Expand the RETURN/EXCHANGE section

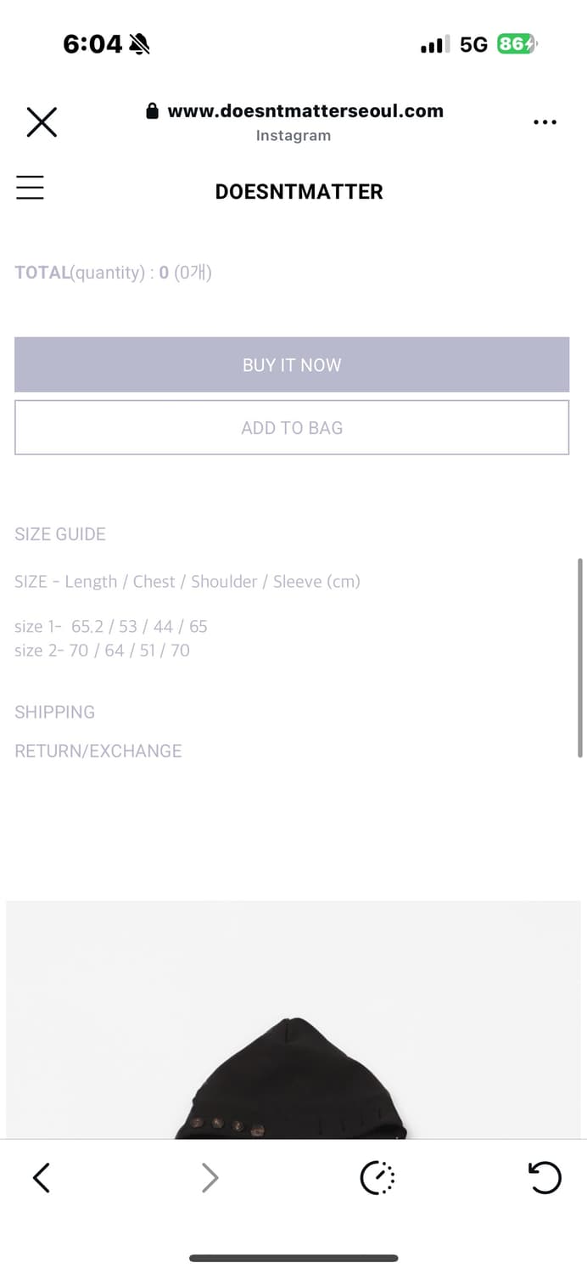point(98,751)
